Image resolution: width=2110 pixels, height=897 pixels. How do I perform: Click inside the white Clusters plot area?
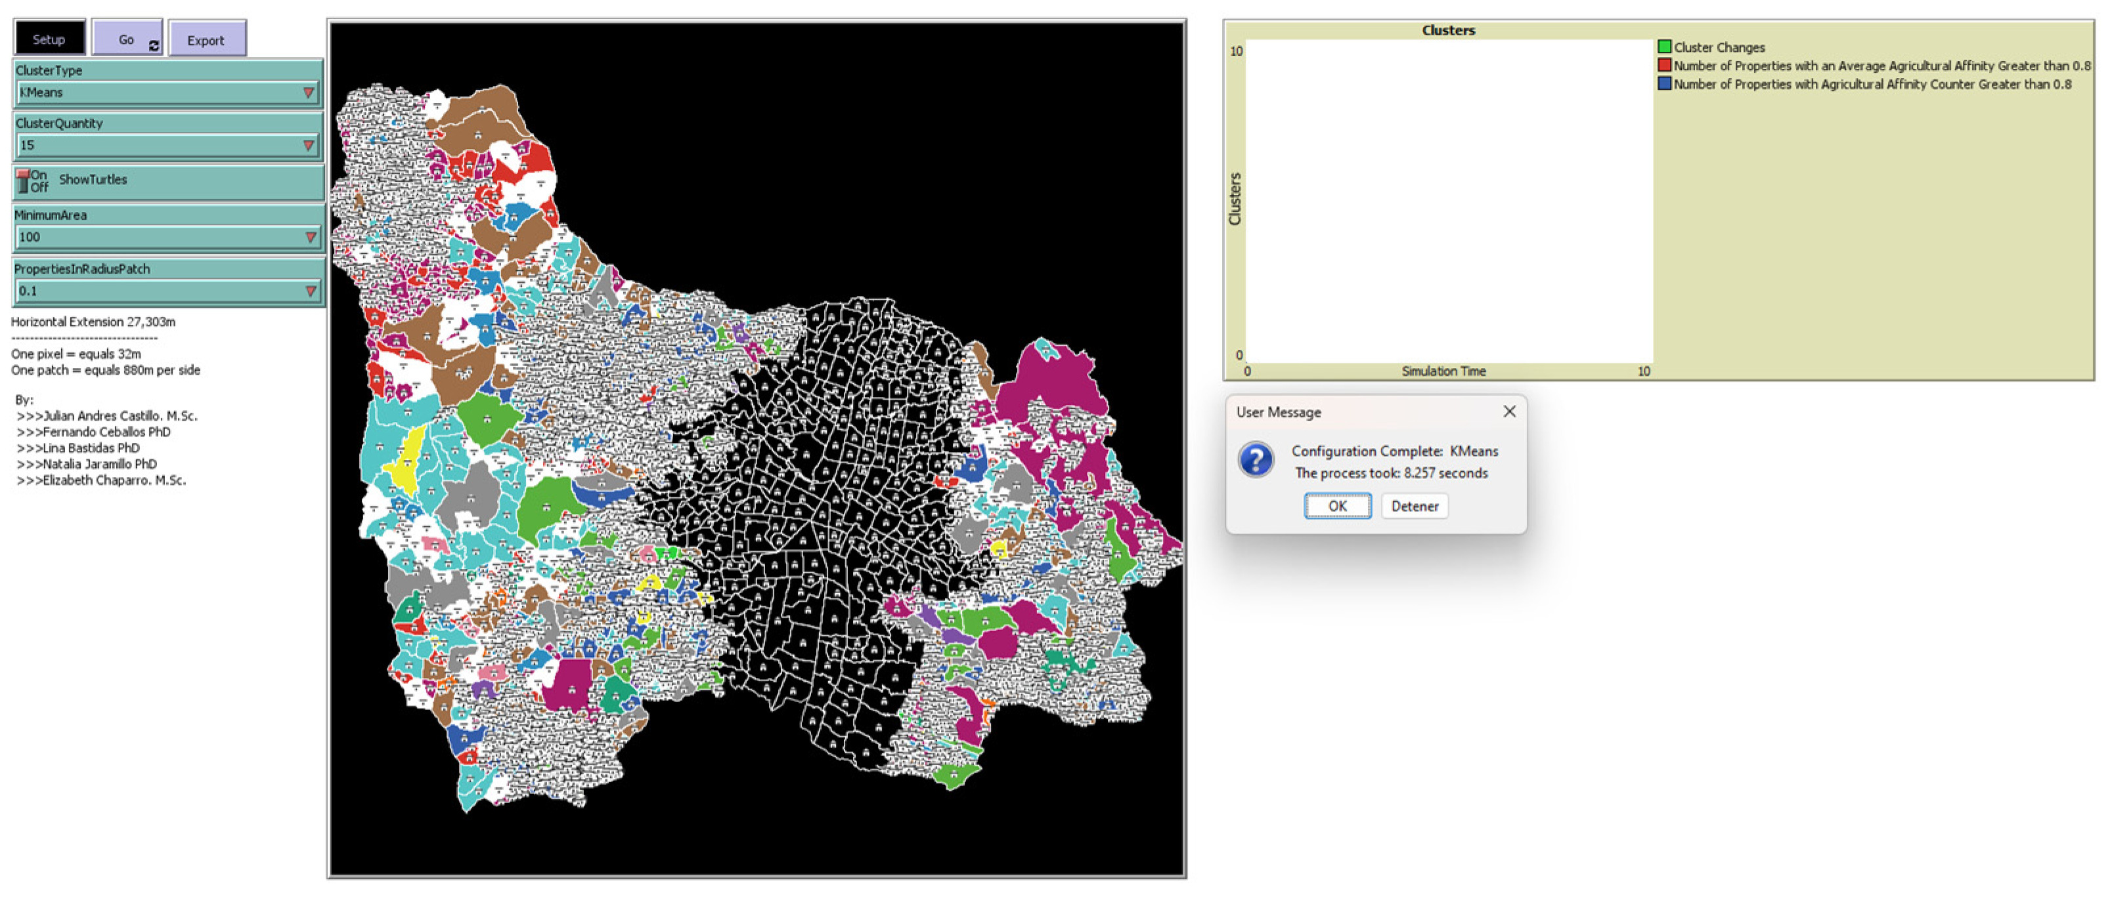point(1448,201)
